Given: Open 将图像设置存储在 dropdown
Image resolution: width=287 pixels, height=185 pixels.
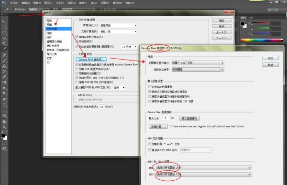Looking at the screenshot, I should click(x=198, y=63).
